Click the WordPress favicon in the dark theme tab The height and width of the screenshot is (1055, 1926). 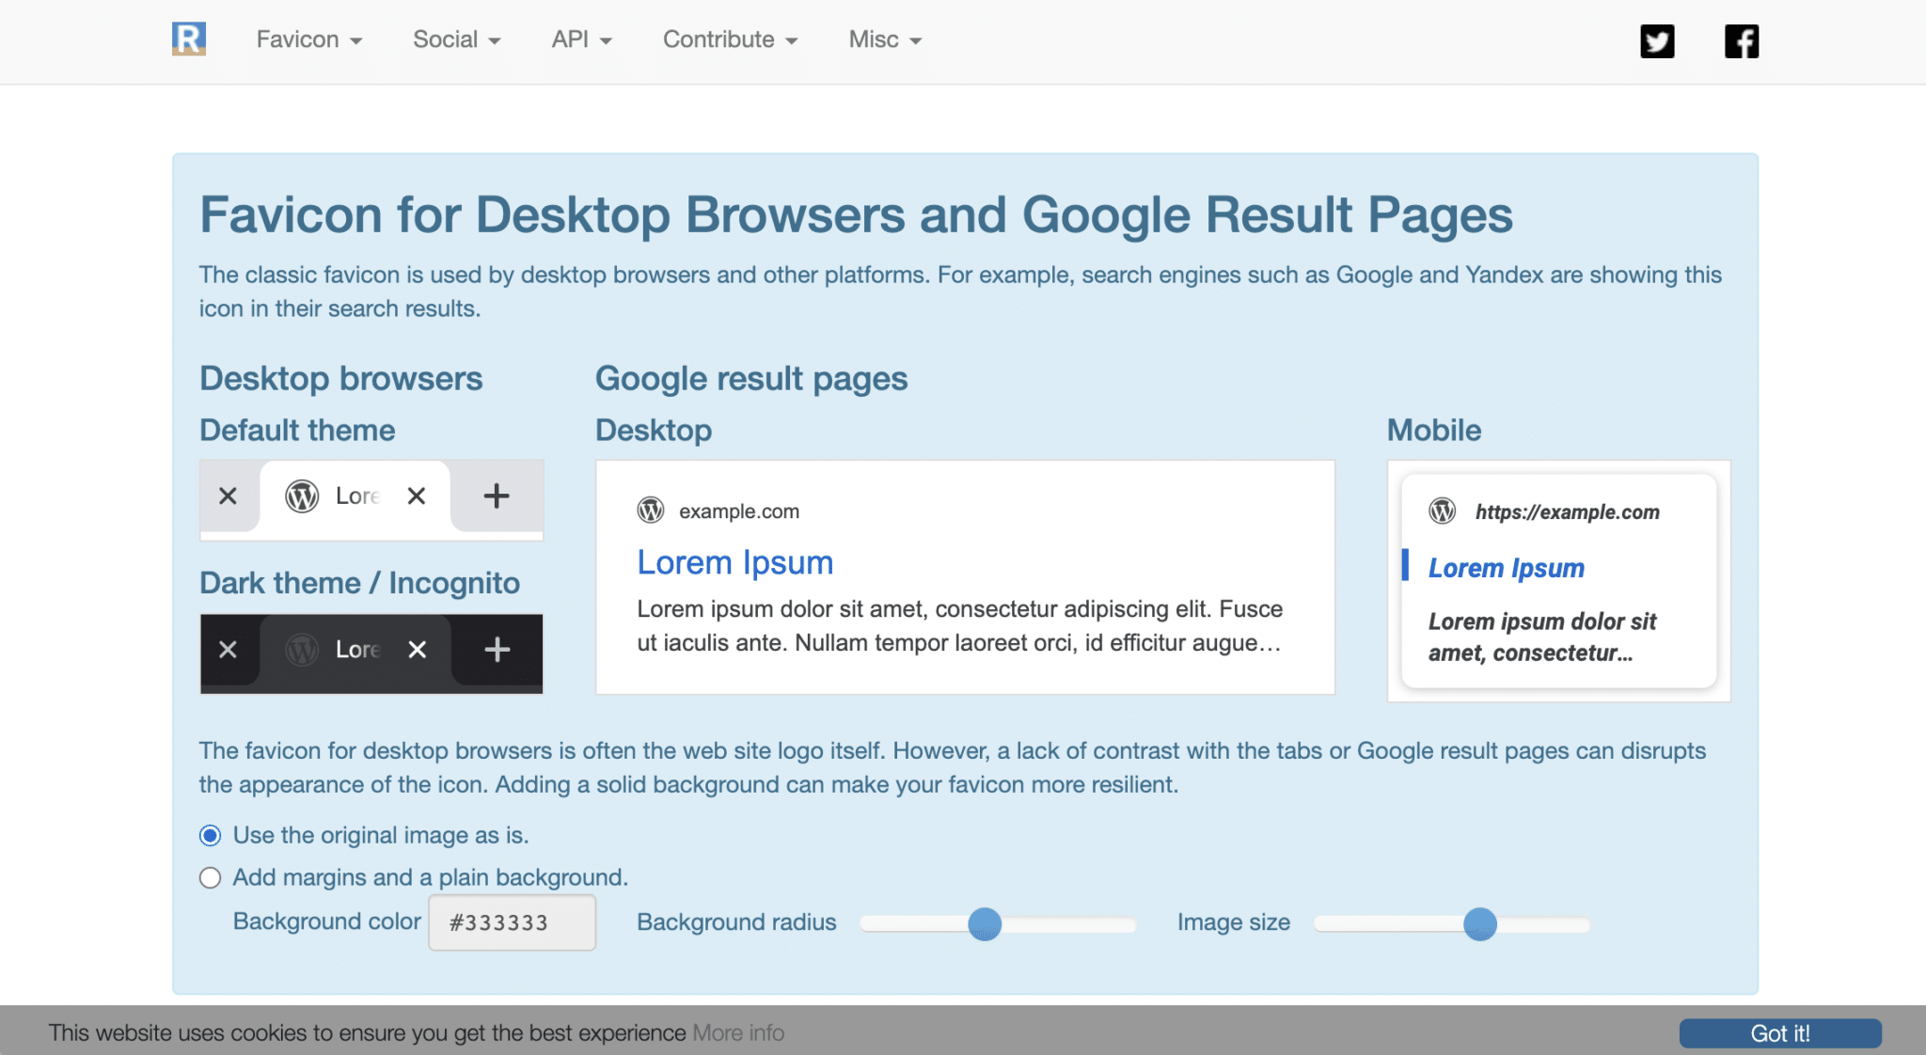click(302, 649)
